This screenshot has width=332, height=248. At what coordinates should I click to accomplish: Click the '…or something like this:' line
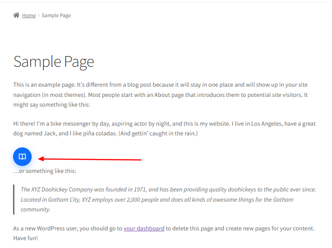[45, 171]
